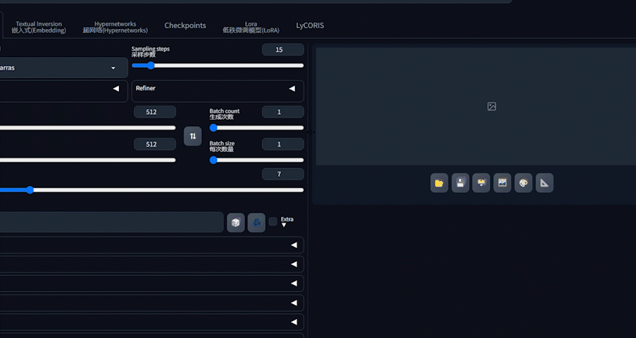Click the 'Batch size' label text
The width and height of the screenshot is (636, 338).
pyautogui.click(x=222, y=143)
